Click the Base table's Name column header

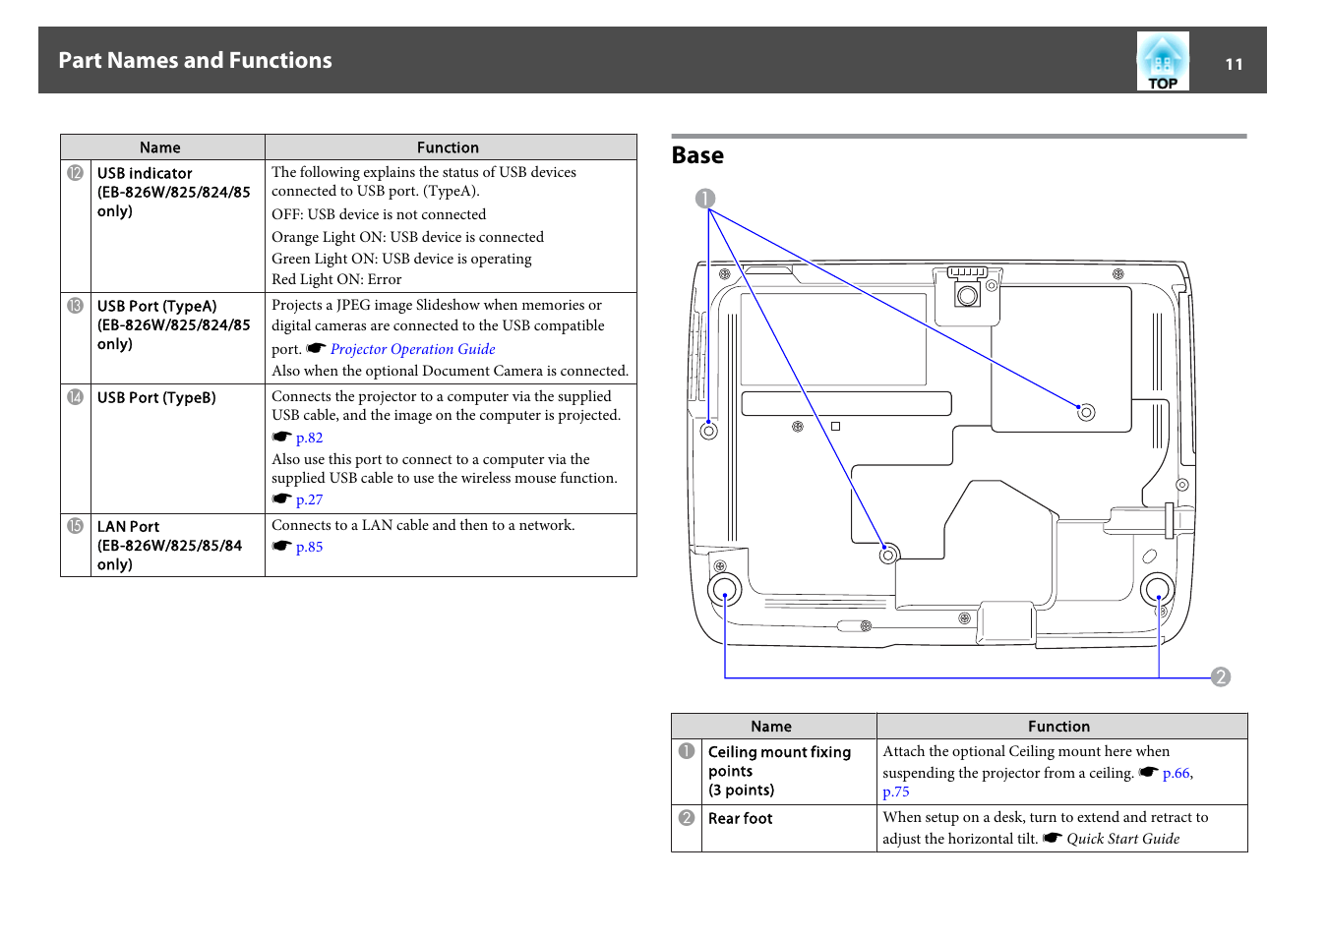[x=773, y=727]
